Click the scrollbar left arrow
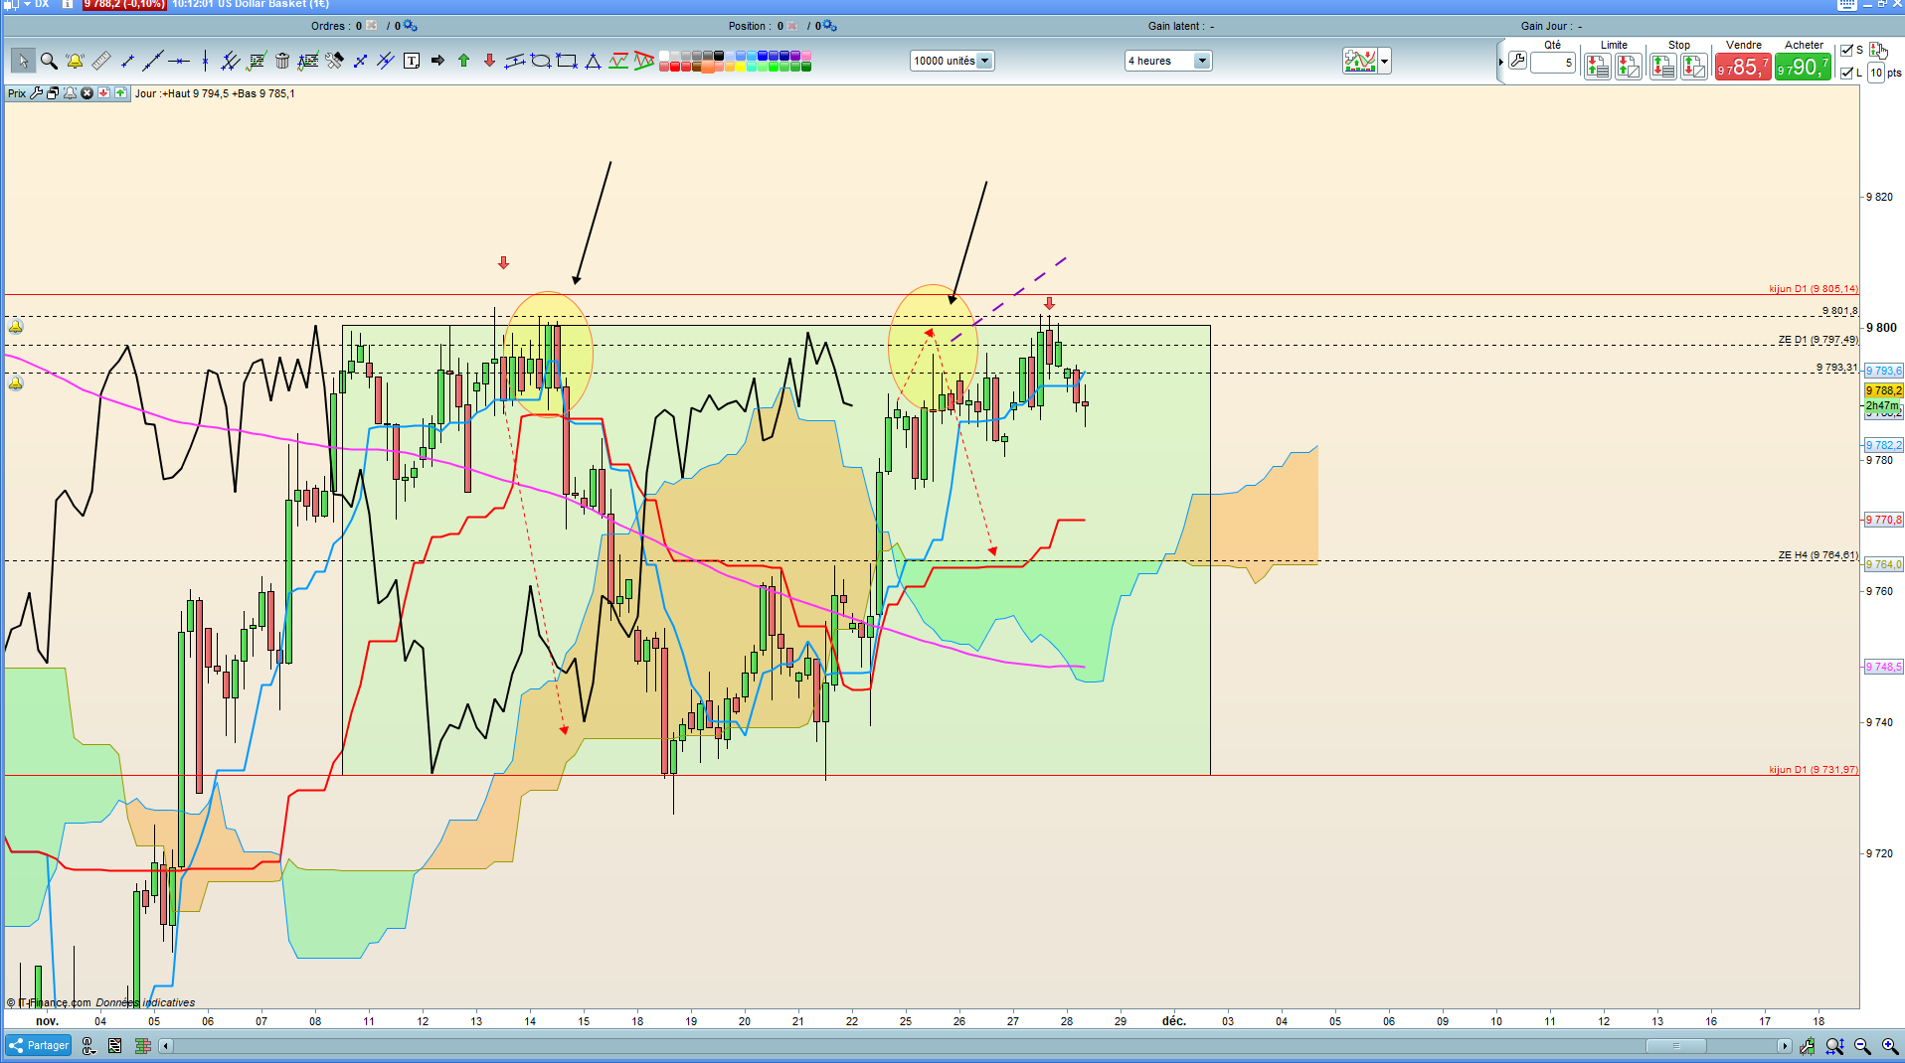The image size is (1905, 1063). (166, 1045)
